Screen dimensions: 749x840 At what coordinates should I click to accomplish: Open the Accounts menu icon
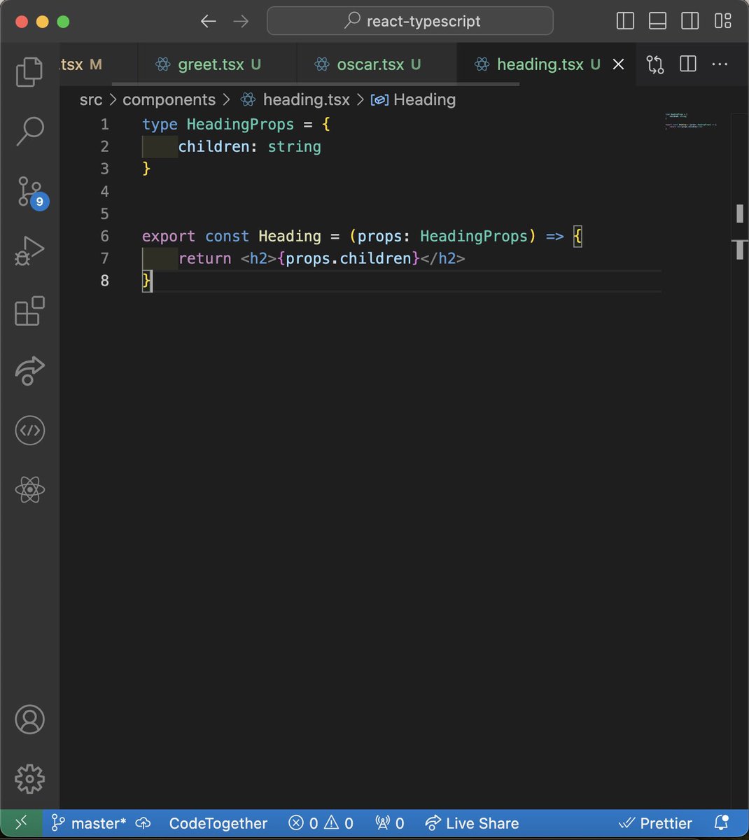29,720
